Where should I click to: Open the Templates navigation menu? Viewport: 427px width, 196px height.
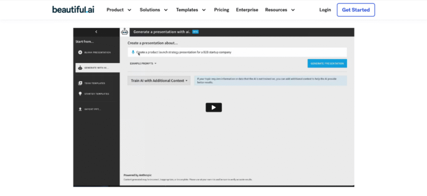pyautogui.click(x=191, y=10)
